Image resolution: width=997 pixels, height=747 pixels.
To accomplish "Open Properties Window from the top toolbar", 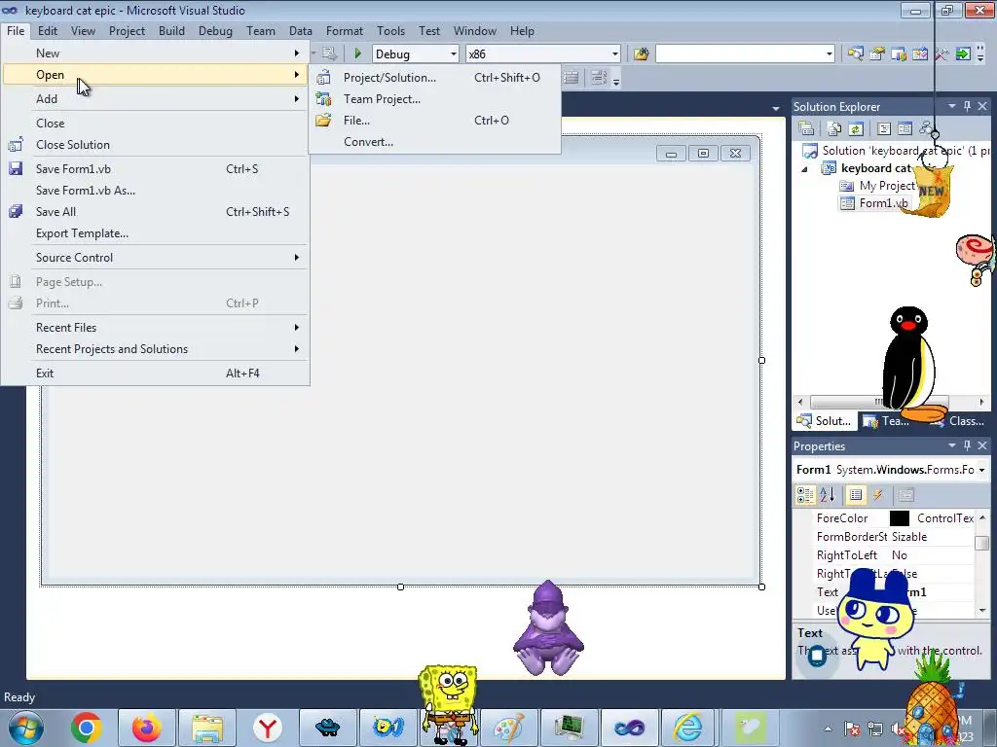I will (x=877, y=54).
